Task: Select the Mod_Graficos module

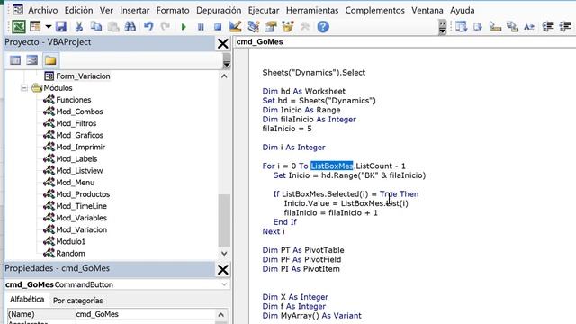Action: click(x=79, y=135)
